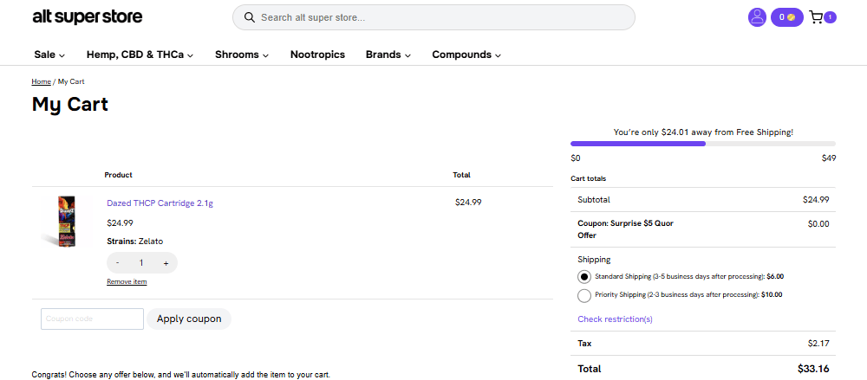
Task: Click the Remove item link
Action: pyautogui.click(x=127, y=281)
